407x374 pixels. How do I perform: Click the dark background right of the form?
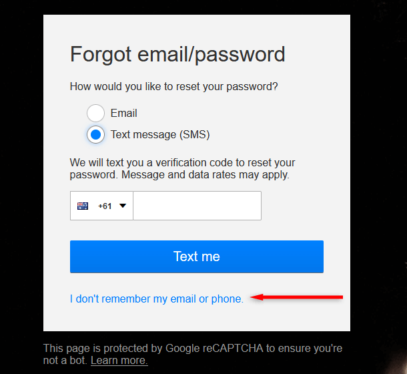coord(378,167)
